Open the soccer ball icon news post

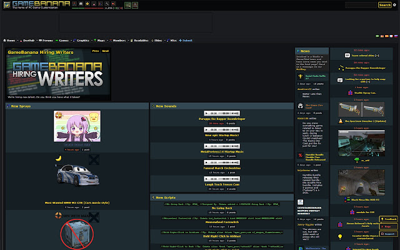pyautogui.click(x=300, y=106)
